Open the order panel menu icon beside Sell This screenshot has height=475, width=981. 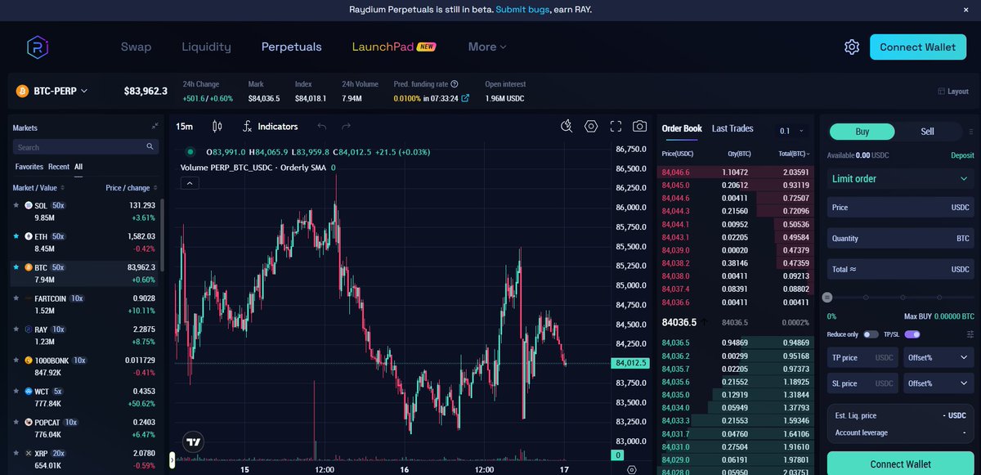(970, 132)
